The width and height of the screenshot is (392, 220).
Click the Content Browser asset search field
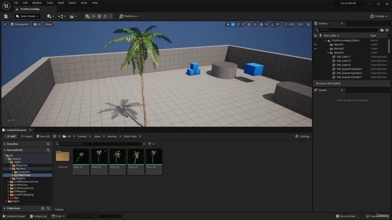pyautogui.click(x=99, y=144)
